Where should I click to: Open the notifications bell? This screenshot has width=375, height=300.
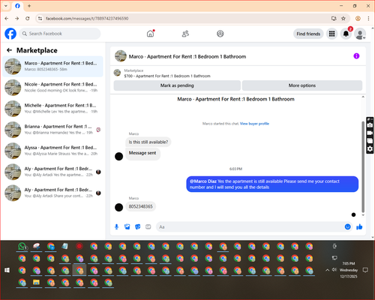pyautogui.click(x=346, y=34)
